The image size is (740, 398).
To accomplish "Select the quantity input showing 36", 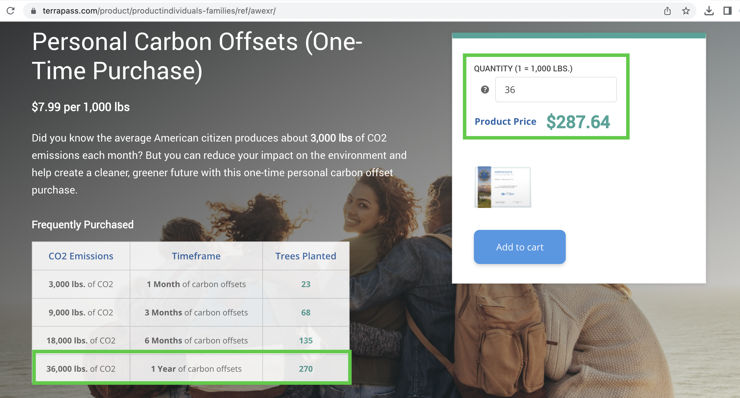I will (555, 90).
